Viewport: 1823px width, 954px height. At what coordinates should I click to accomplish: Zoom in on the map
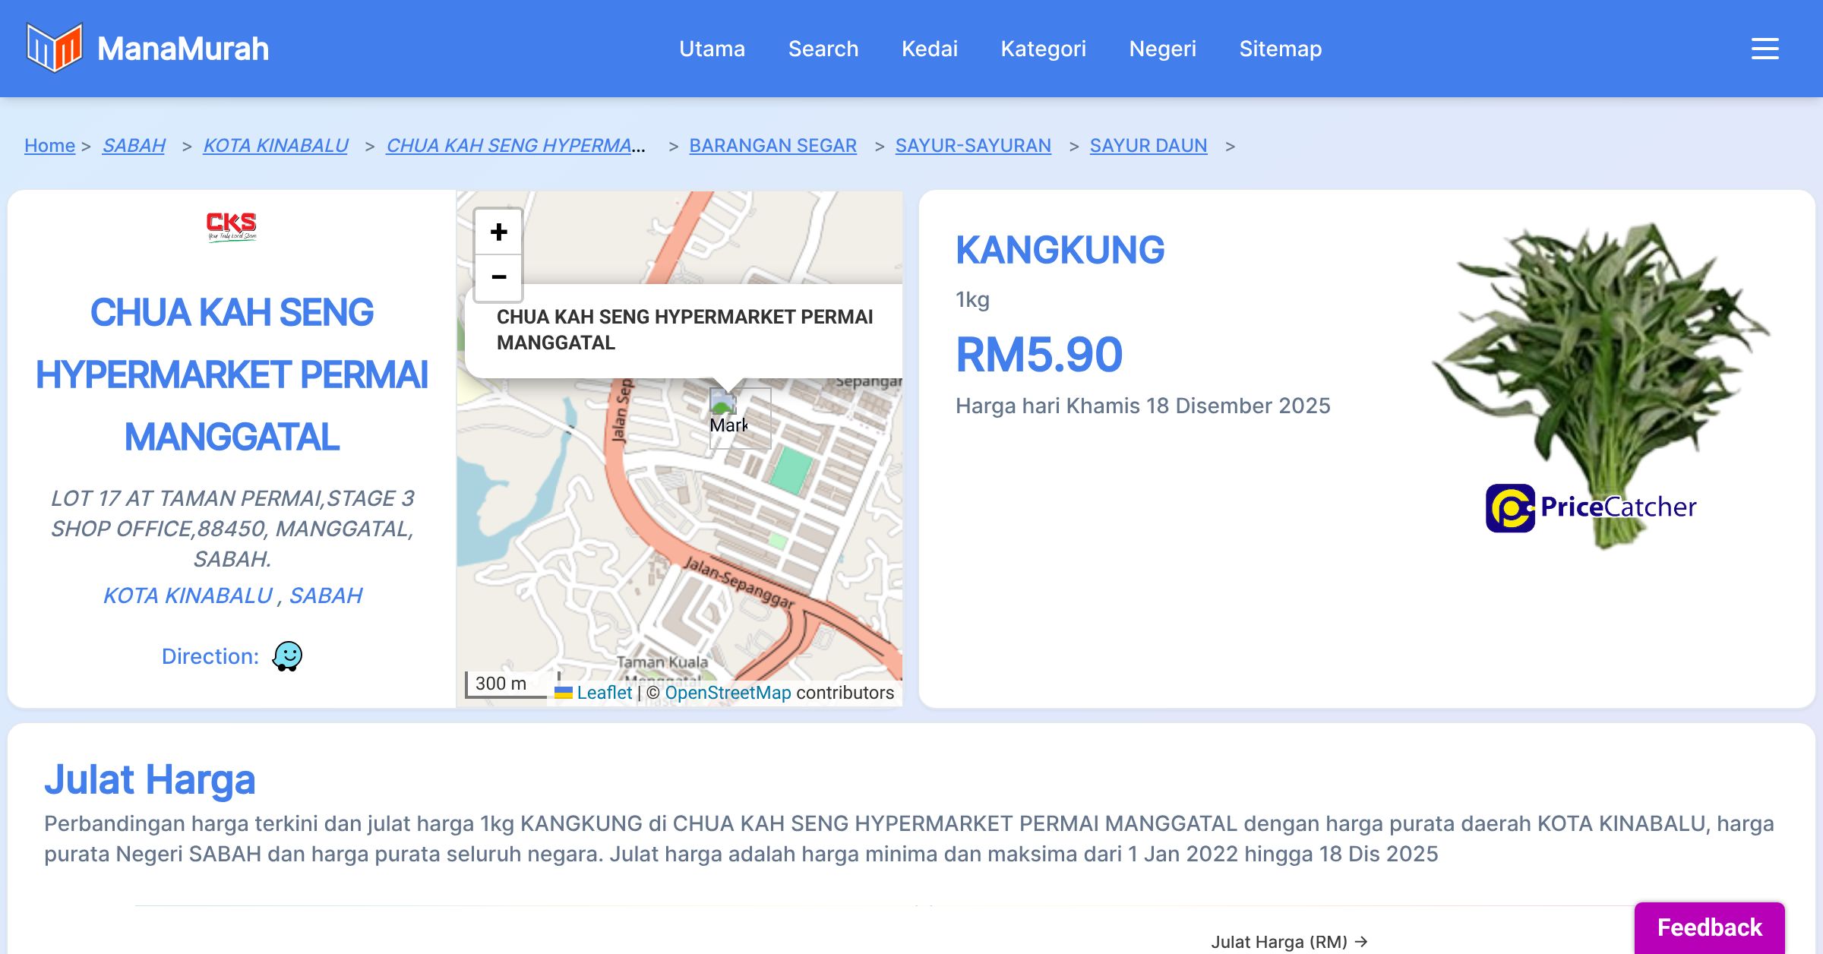(x=498, y=232)
